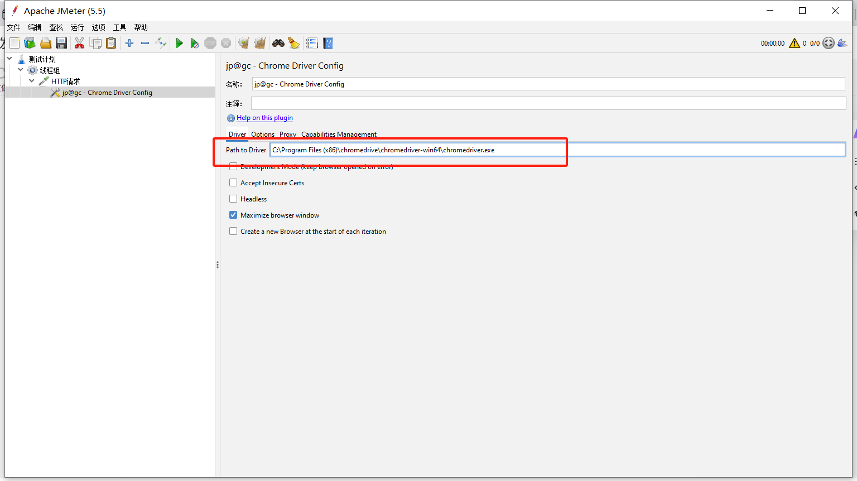857x481 pixels.
Task: Click the Help on this plugin link
Action: [x=264, y=118]
